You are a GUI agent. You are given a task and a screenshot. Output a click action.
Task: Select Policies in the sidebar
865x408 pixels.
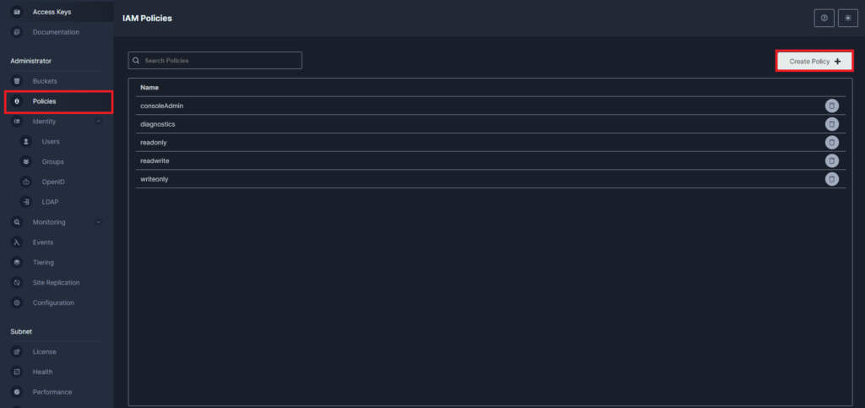[x=58, y=102]
